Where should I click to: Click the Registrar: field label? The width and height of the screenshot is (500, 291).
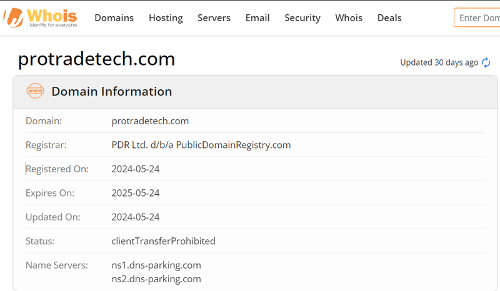[x=46, y=145]
